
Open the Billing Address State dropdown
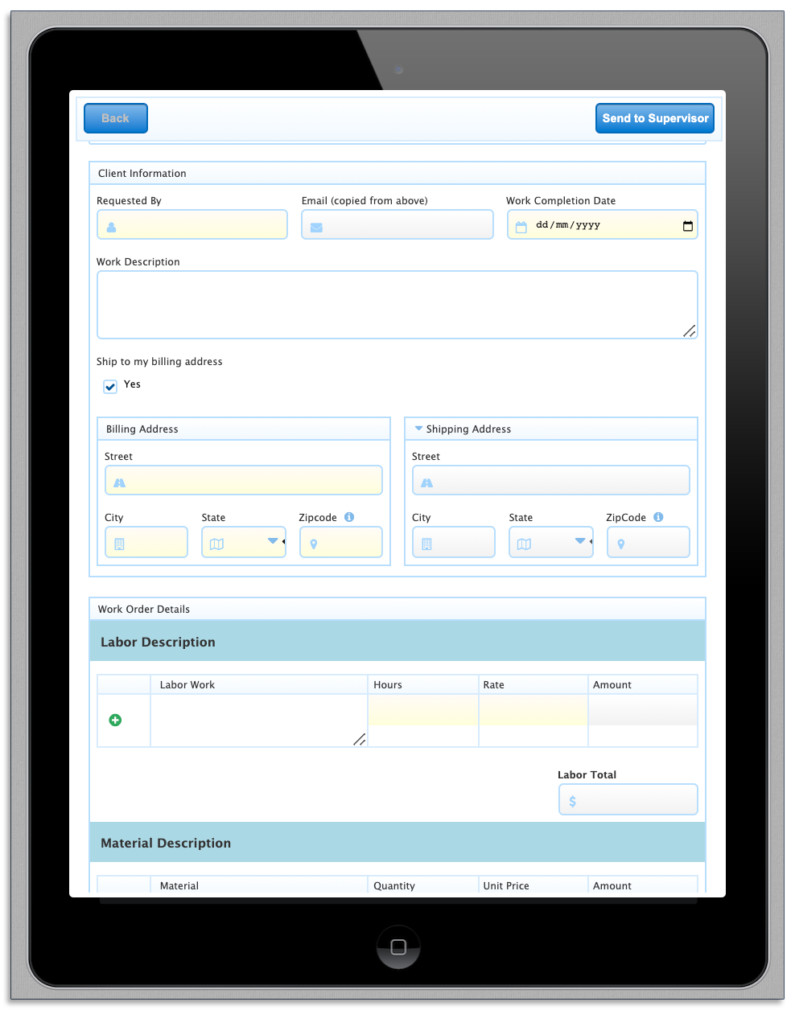[244, 542]
